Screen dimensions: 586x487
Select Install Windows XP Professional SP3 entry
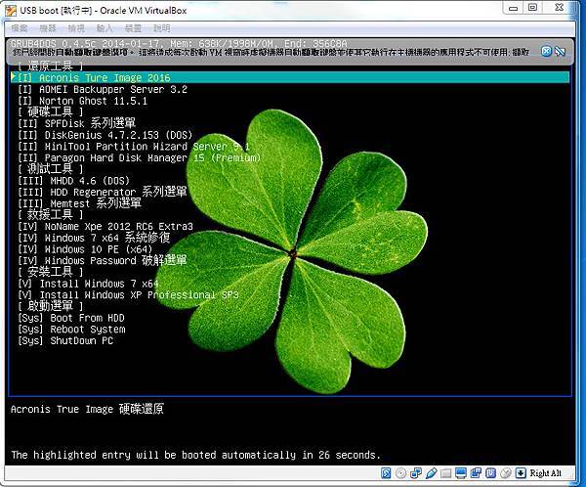tap(128, 295)
